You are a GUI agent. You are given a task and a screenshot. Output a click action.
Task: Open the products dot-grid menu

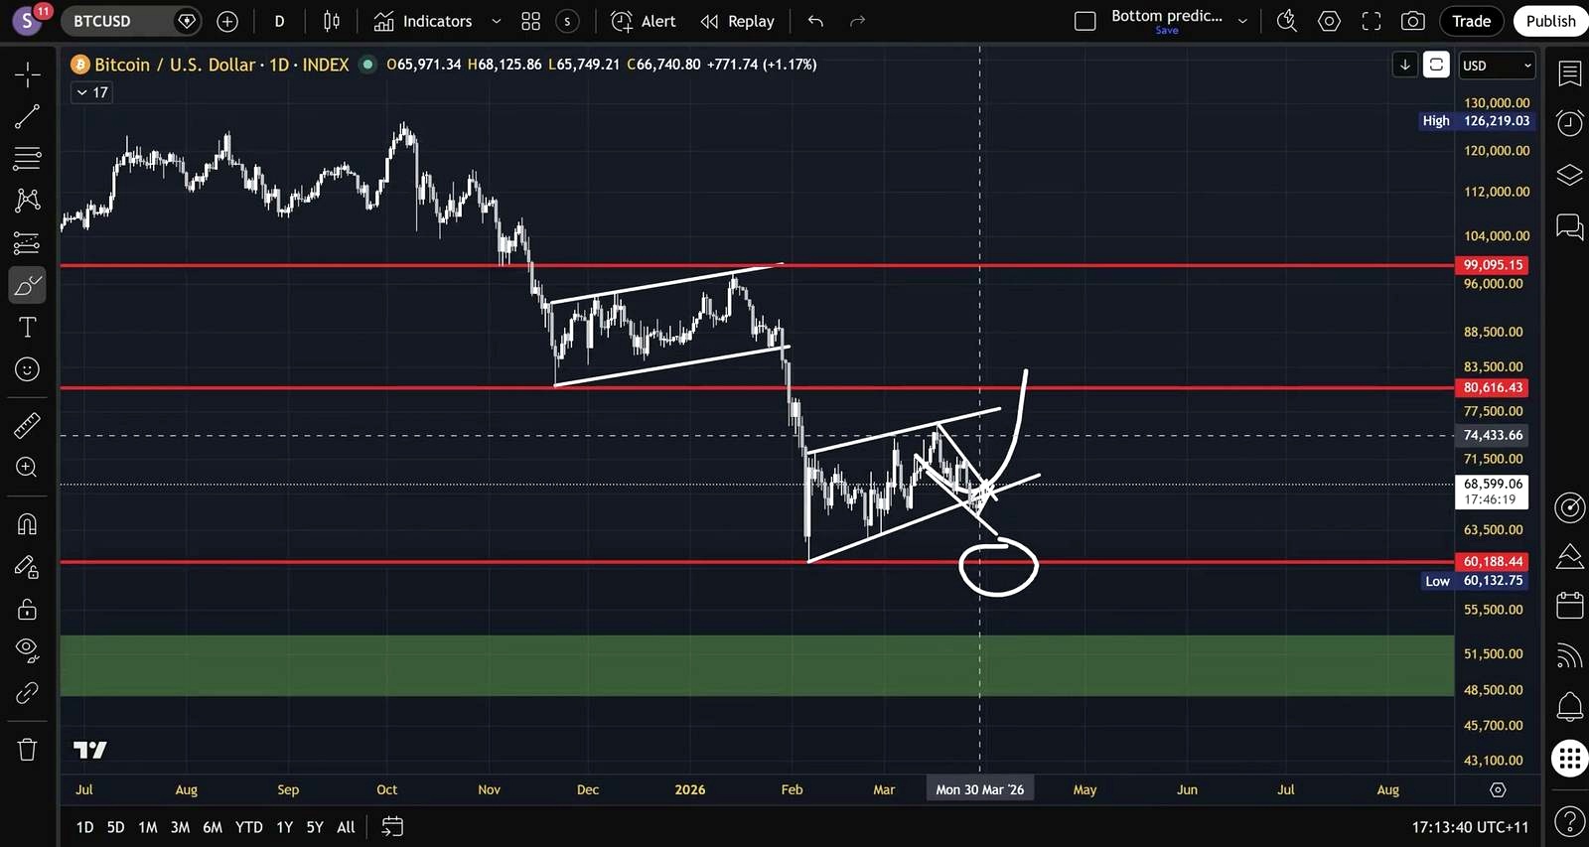point(1569,759)
